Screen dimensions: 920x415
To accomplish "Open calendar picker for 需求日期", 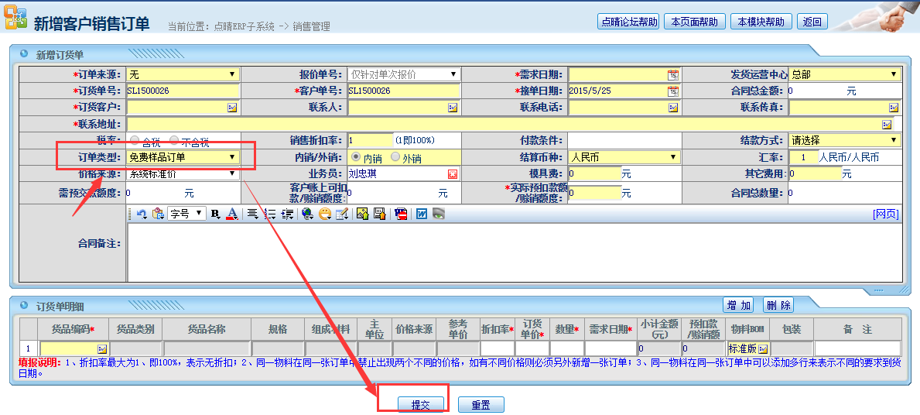I will tap(673, 75).
